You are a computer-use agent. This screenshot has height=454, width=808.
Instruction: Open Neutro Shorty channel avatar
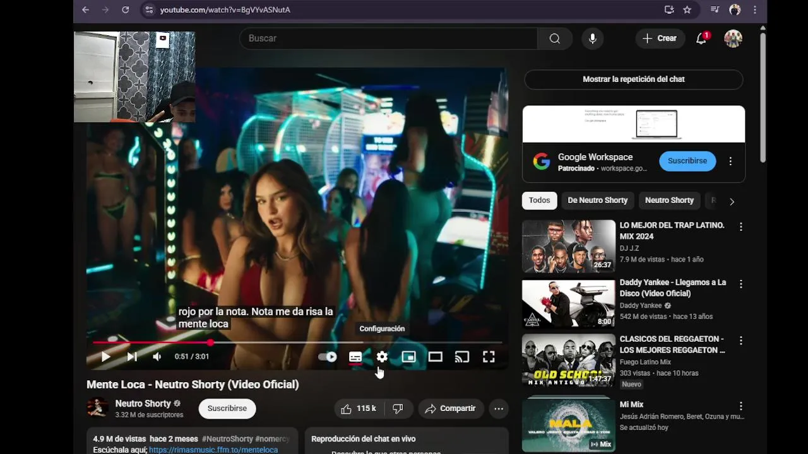[x=97, y=408]
